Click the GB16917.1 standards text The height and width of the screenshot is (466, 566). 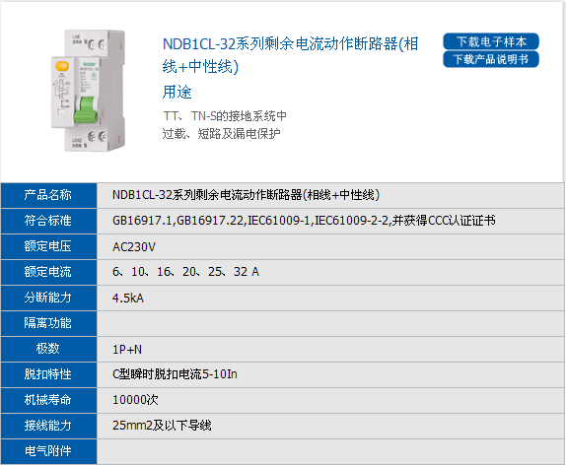coord(304,221)
